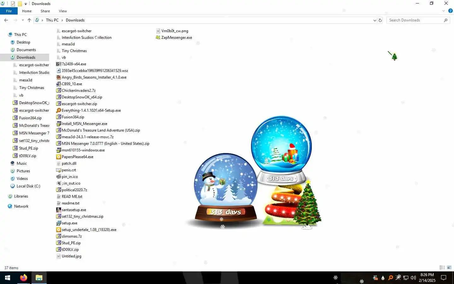Open Pictures in navigation pane
454x284 pixels.
point(23,171)
